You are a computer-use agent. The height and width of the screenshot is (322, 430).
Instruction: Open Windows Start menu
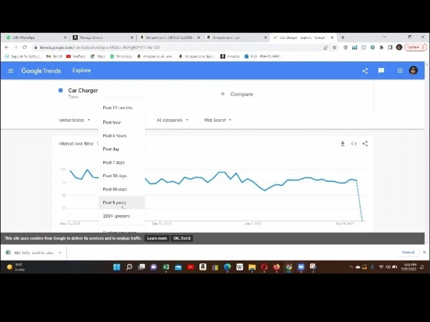(x=117, y=267)
